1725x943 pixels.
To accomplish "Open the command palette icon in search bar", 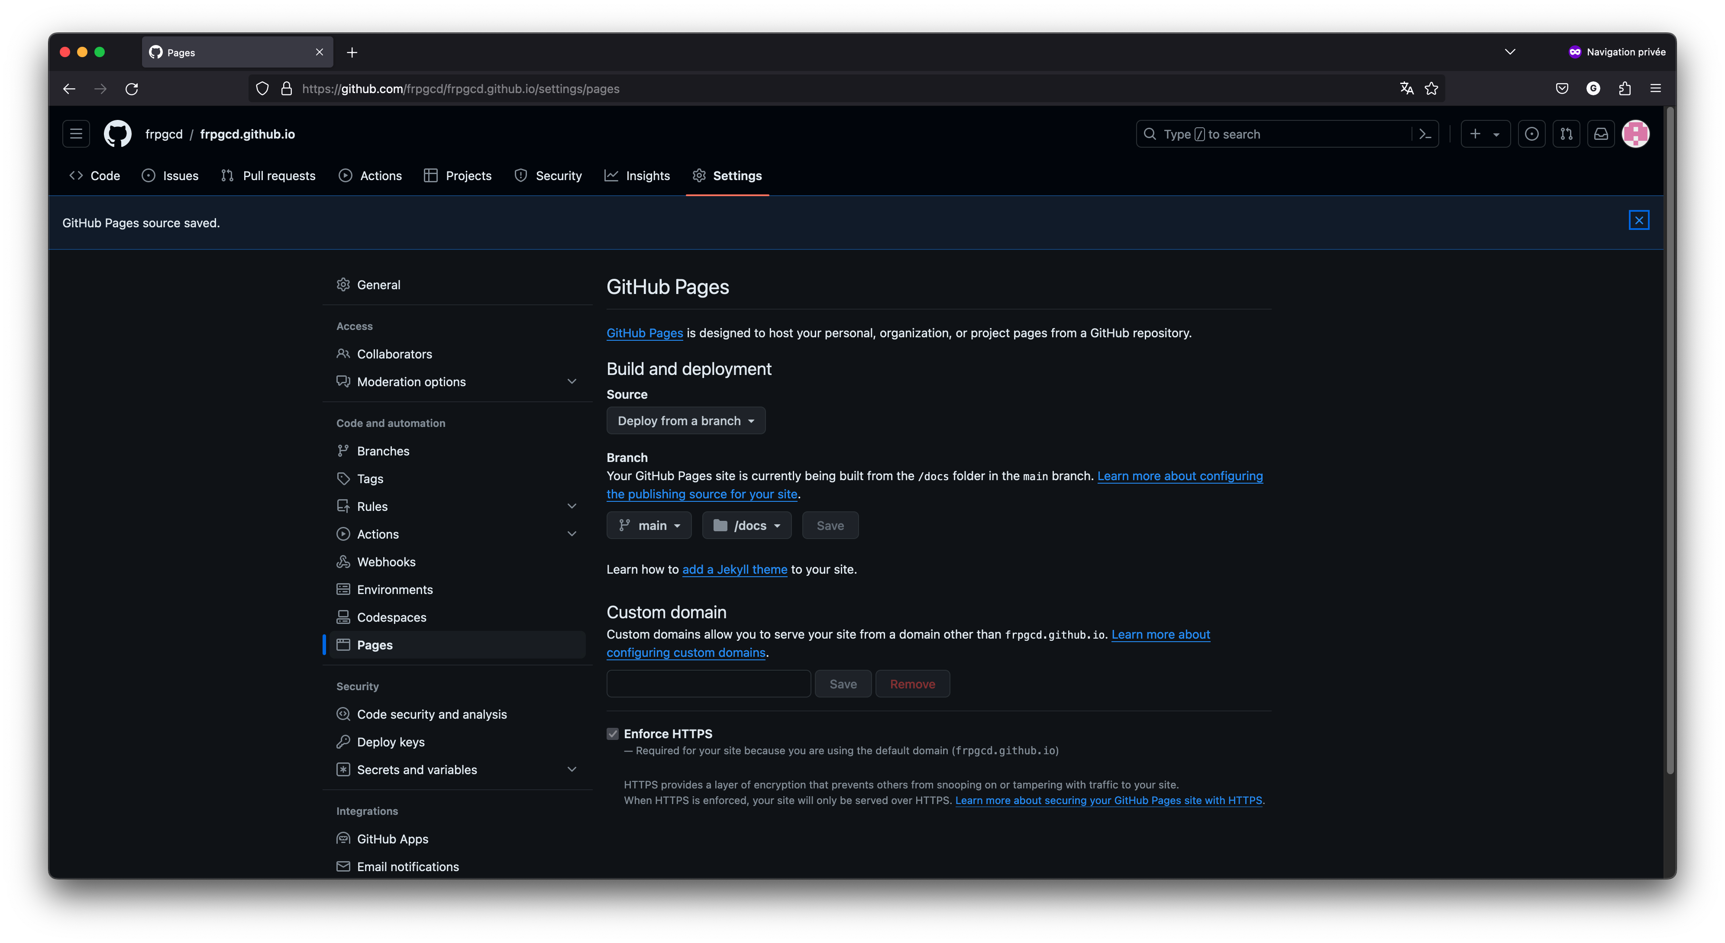I will (1425, 134).
